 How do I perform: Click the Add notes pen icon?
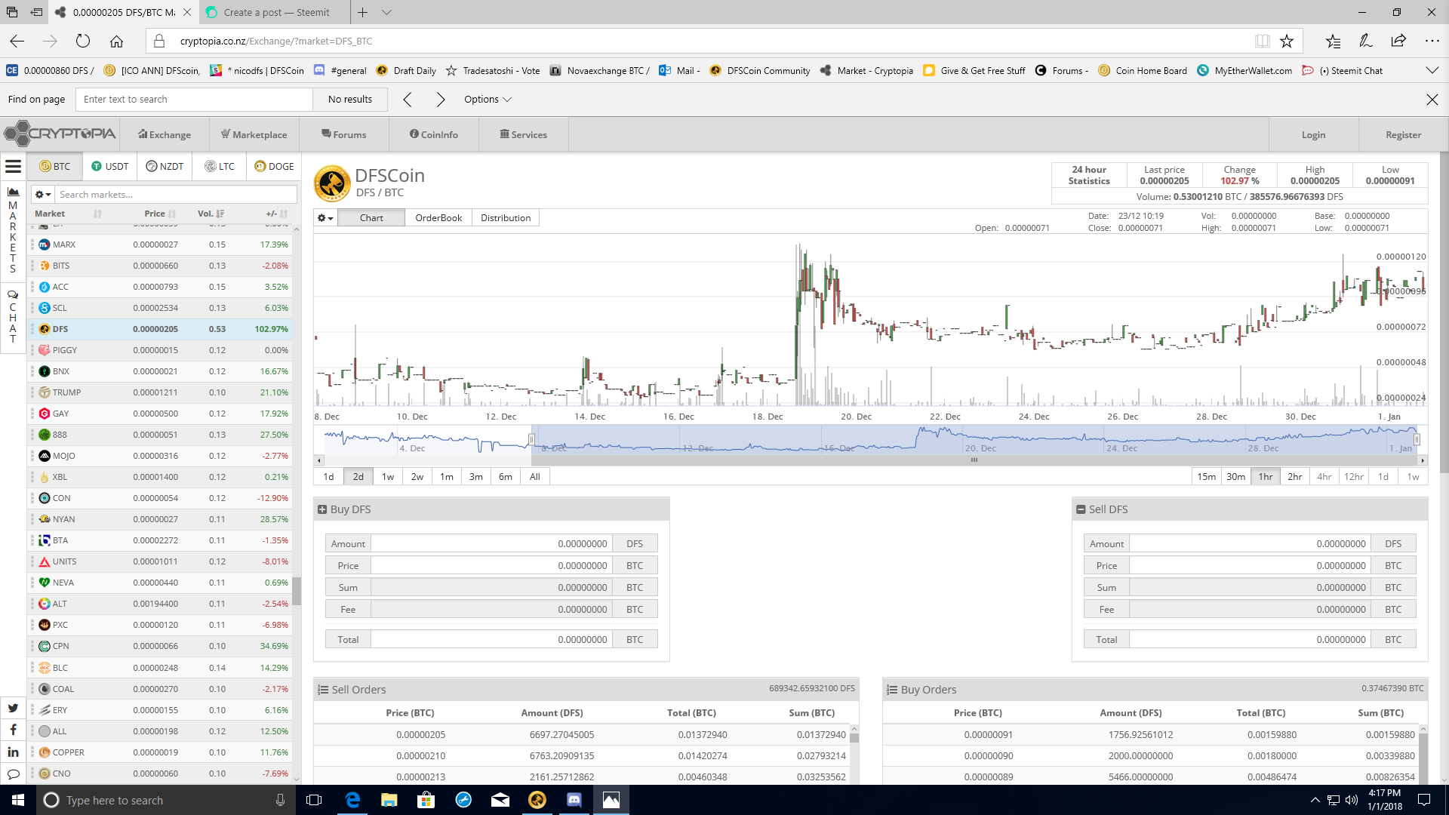[x=1365, y=41]
